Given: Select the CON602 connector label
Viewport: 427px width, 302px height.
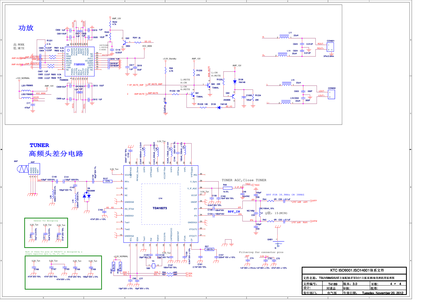Looking at the screenshot, I should coord(332,88).
